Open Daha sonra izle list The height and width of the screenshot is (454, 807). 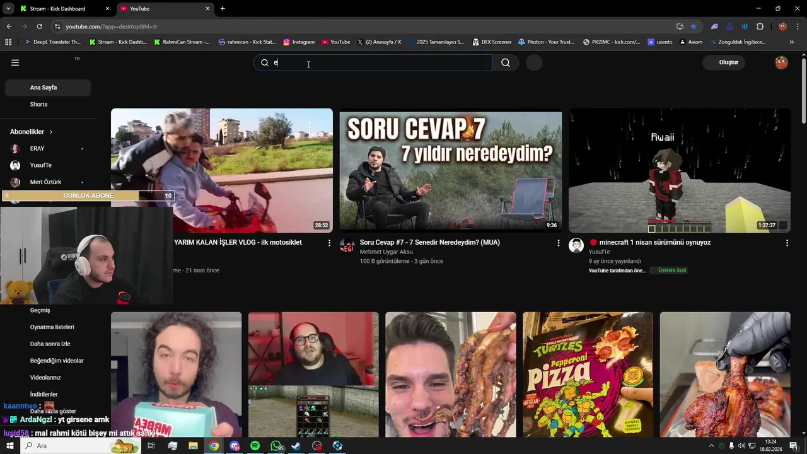(x=50, y=344)
